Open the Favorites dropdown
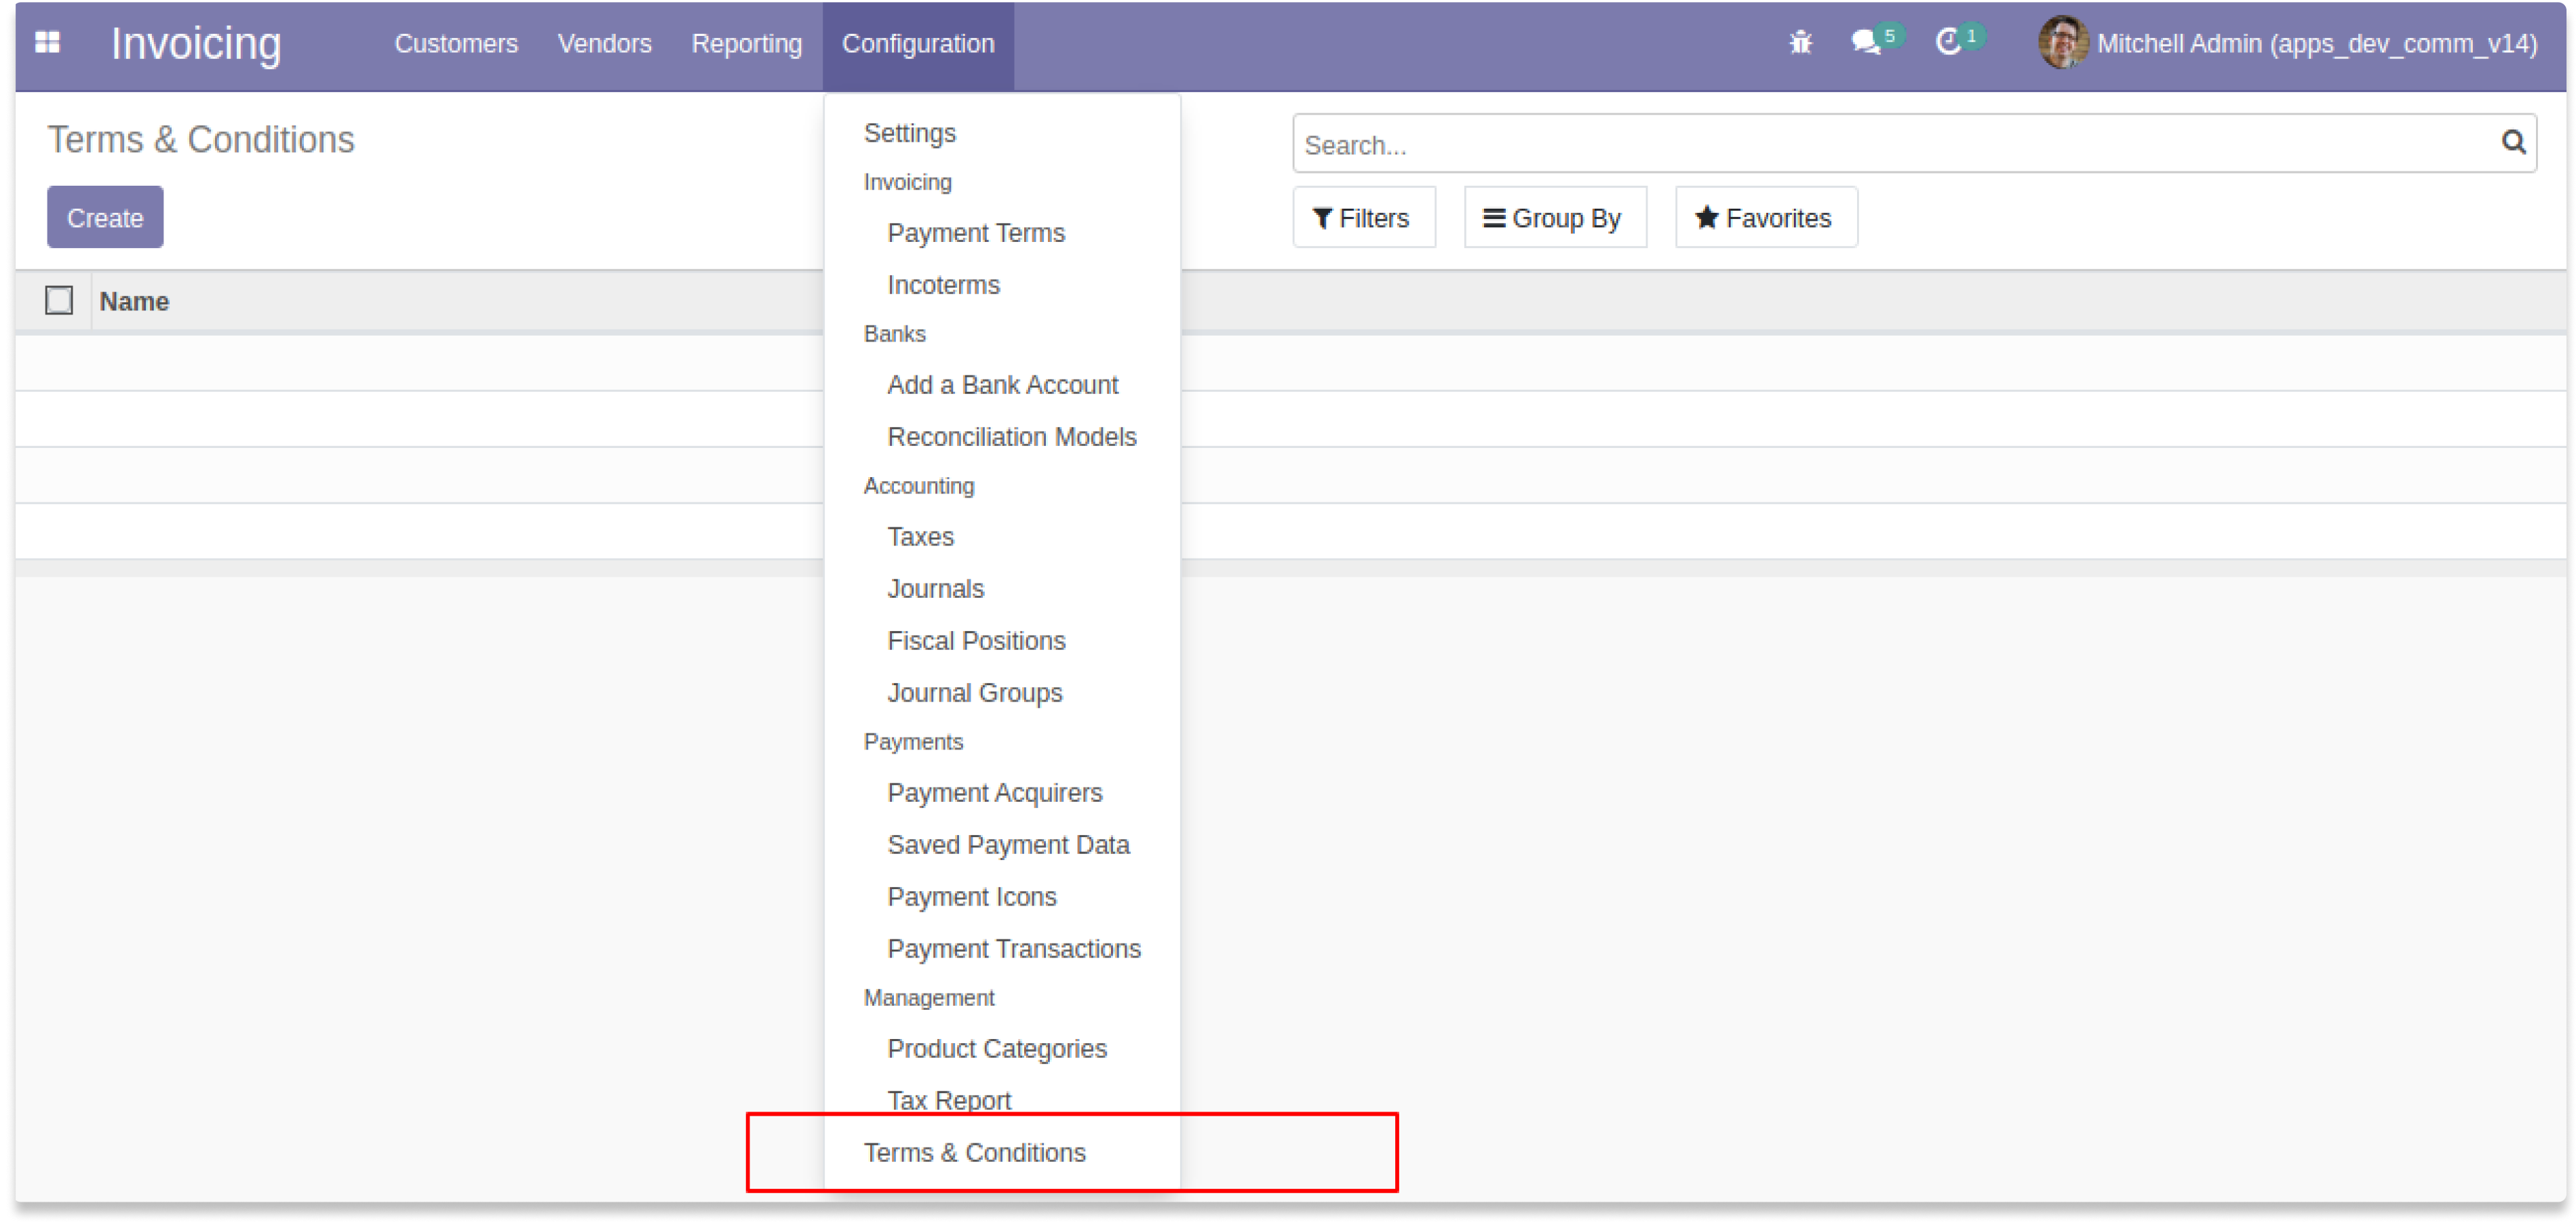Image resolution: width=2576 pixels, height=1222 pixels. tap(1766, 217)
